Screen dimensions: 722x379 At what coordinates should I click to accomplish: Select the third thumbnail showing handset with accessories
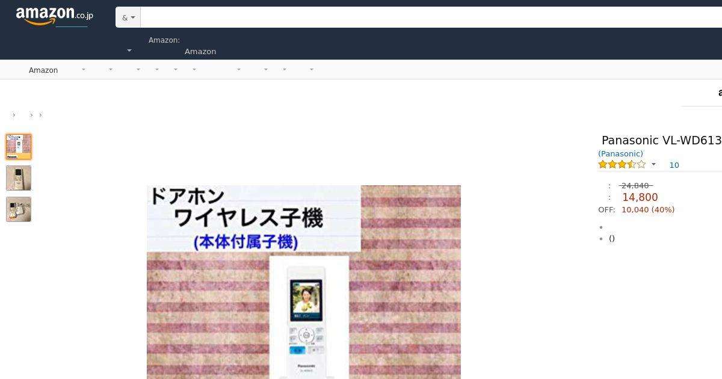(19, 209)
